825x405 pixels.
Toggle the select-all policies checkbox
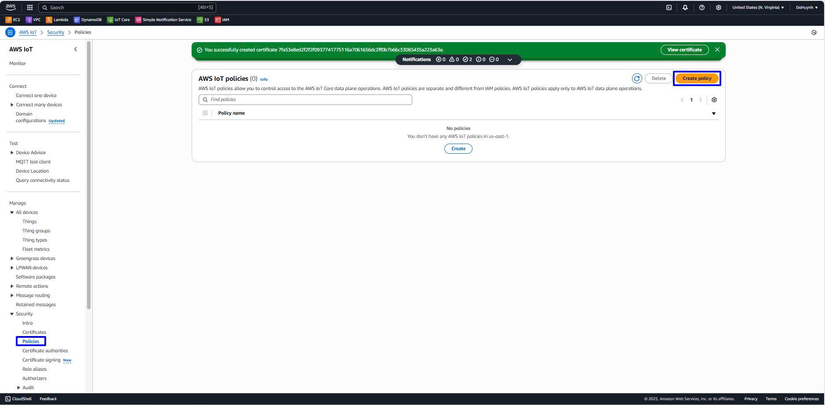[x=205, y=113]
